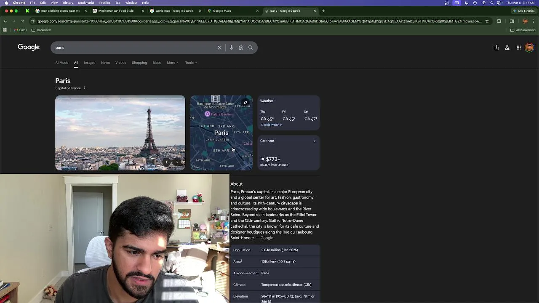
Task: Open the Chrome profile avatar in toolbar
Action: click(x=525, y=21)
